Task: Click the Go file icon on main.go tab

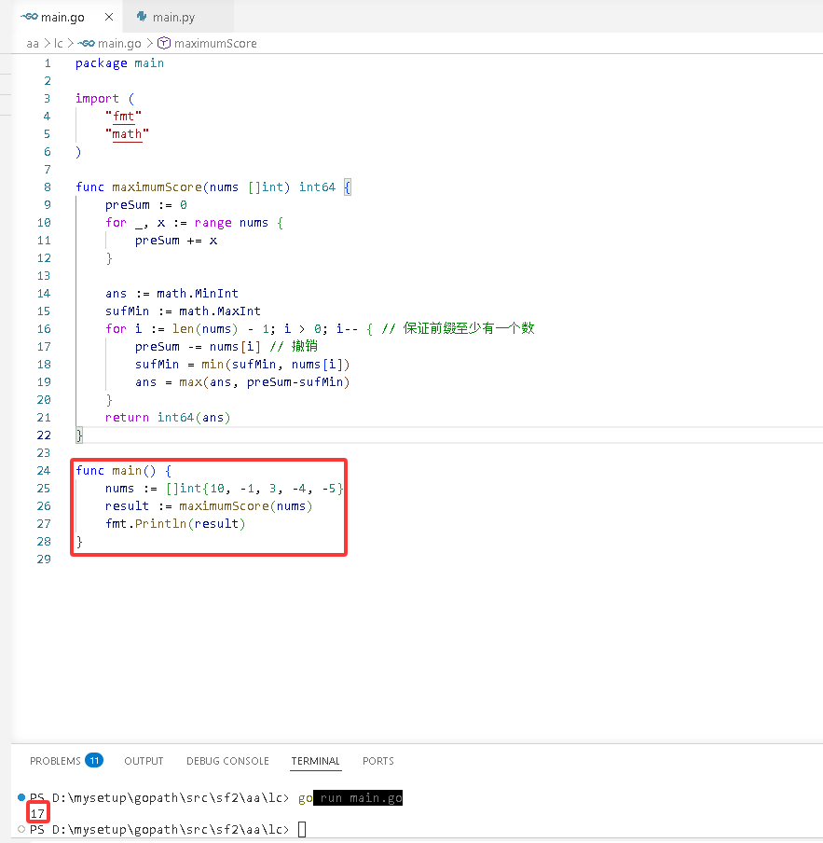Action: (x=29, y=17)
